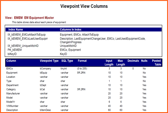Image resolution: width=168 pixels, height=113 pixels.
Task: Select index name PK_bEMEM
Action: [15, 50]
